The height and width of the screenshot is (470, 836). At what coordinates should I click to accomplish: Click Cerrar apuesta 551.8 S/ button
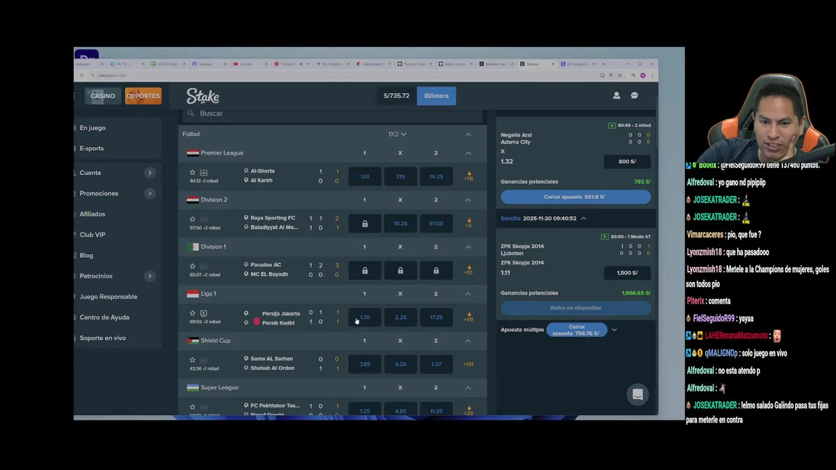coord(575,196)
